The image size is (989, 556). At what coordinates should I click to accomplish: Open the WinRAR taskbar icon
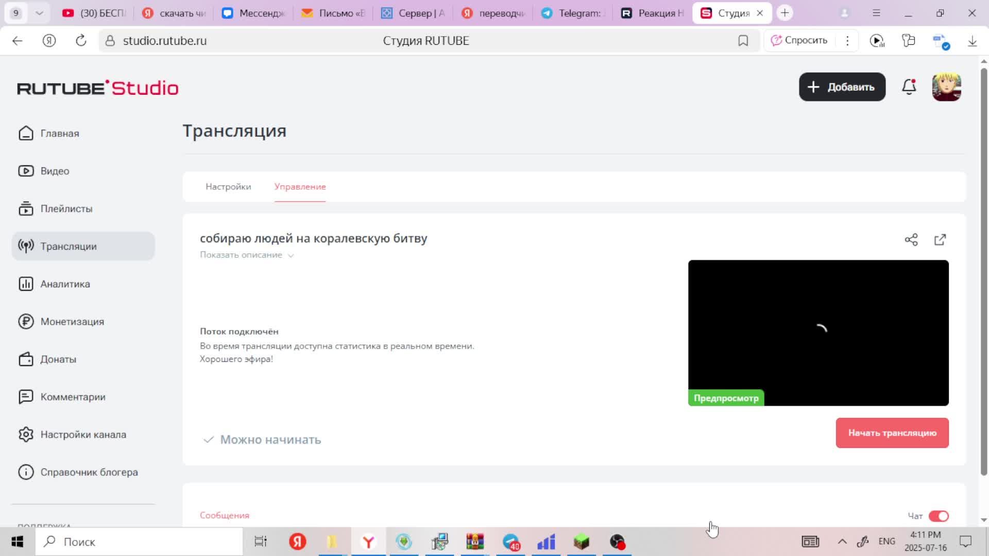[x=475, y=542]
